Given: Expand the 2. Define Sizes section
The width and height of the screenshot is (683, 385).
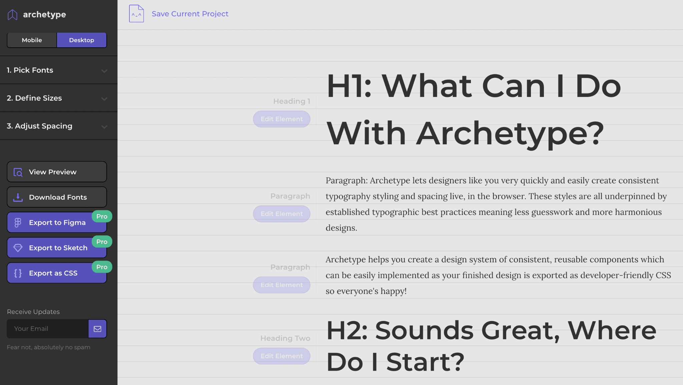Looking at the screenshot, I should 59,98.
